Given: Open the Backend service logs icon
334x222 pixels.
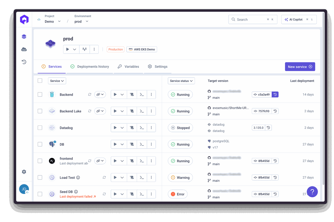Looking at the screenshot, I should coord(132,94).
